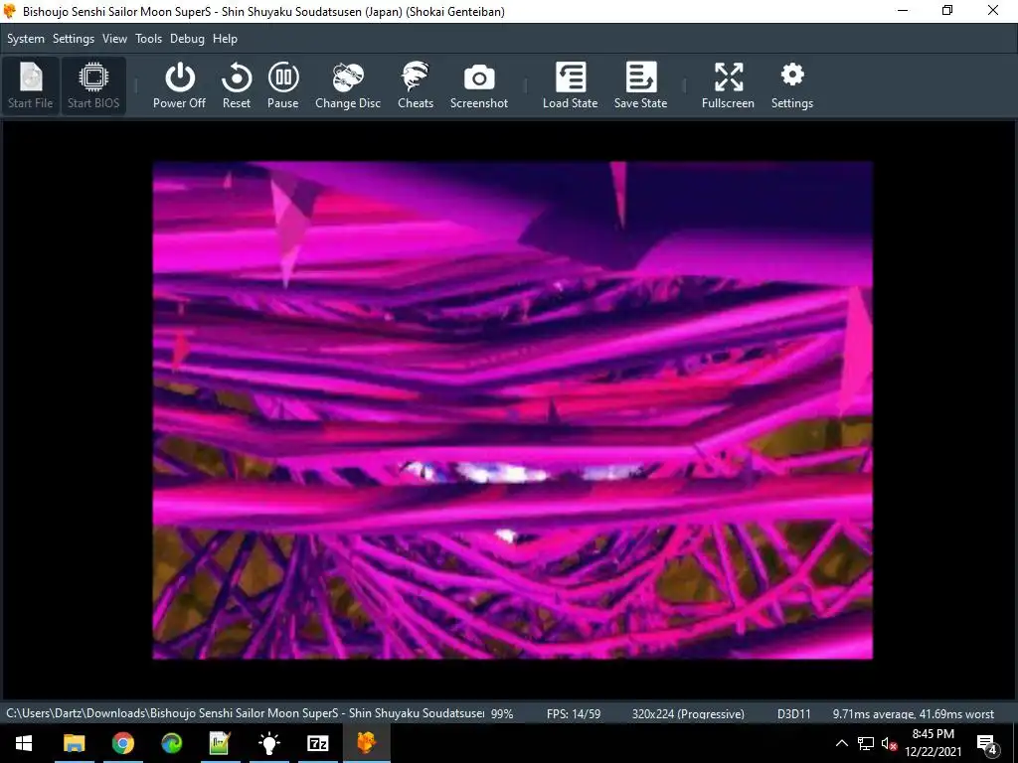Open the Windows Start menu

(24, 743)
